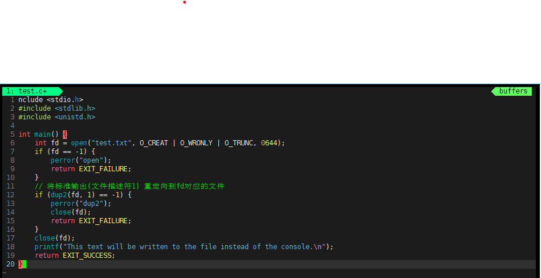541x278 pixels.
Task: Click the O_TRUNC flag
Action: (239, 143)
